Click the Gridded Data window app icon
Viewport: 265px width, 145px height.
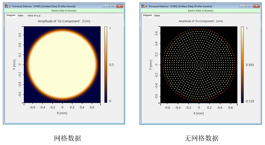[x=6, y=6]
